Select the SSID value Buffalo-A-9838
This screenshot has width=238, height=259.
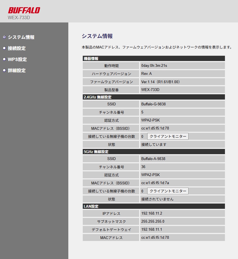click(153, 159)
